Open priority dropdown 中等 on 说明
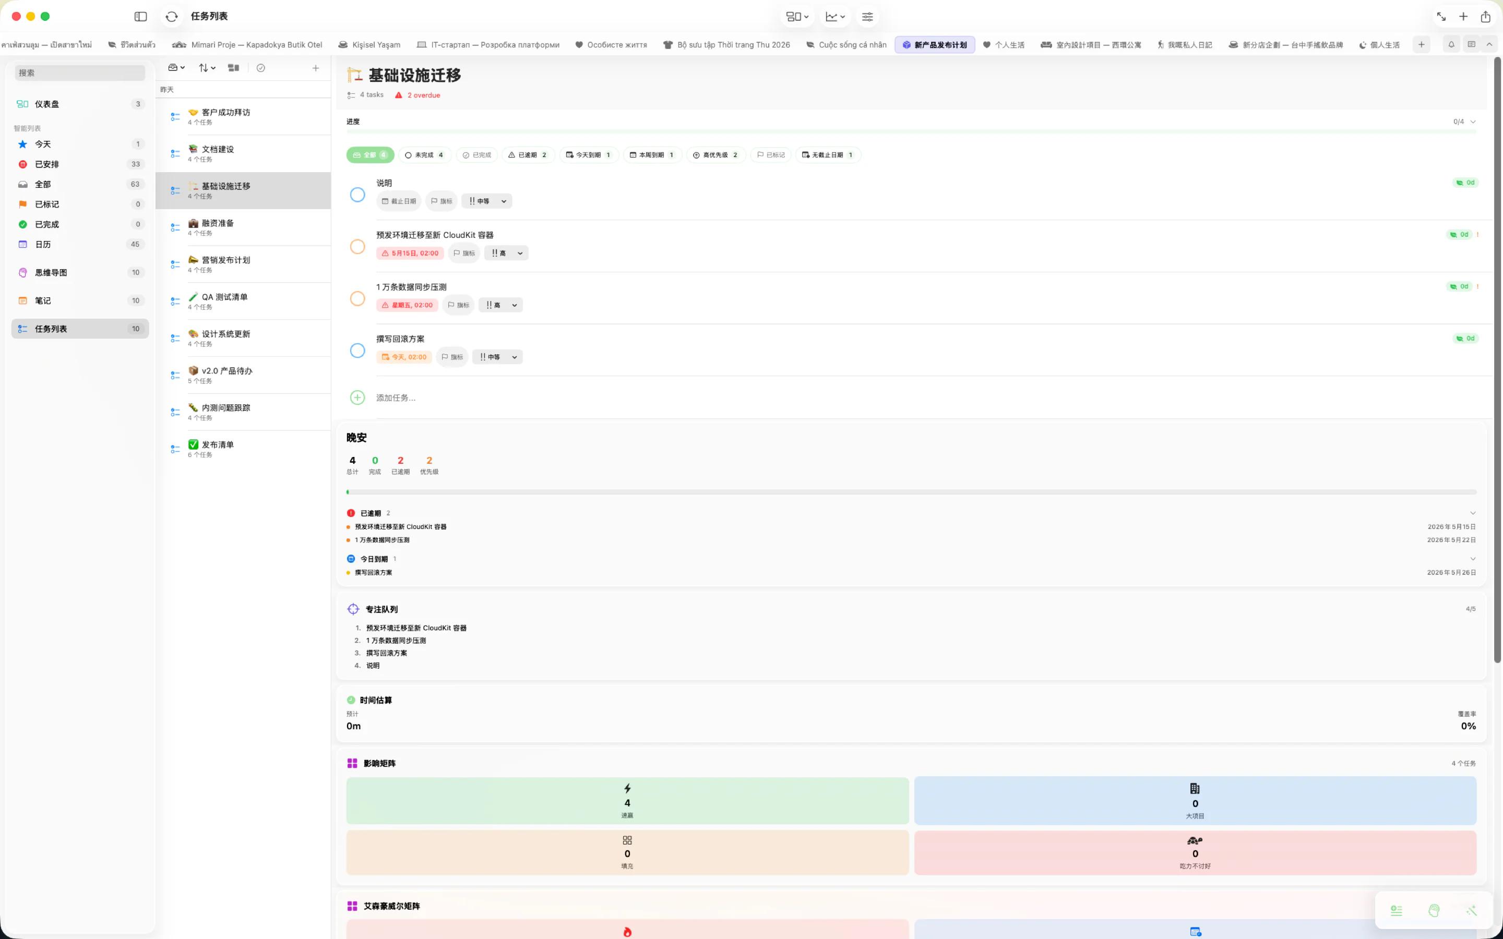 click(487, 201)
